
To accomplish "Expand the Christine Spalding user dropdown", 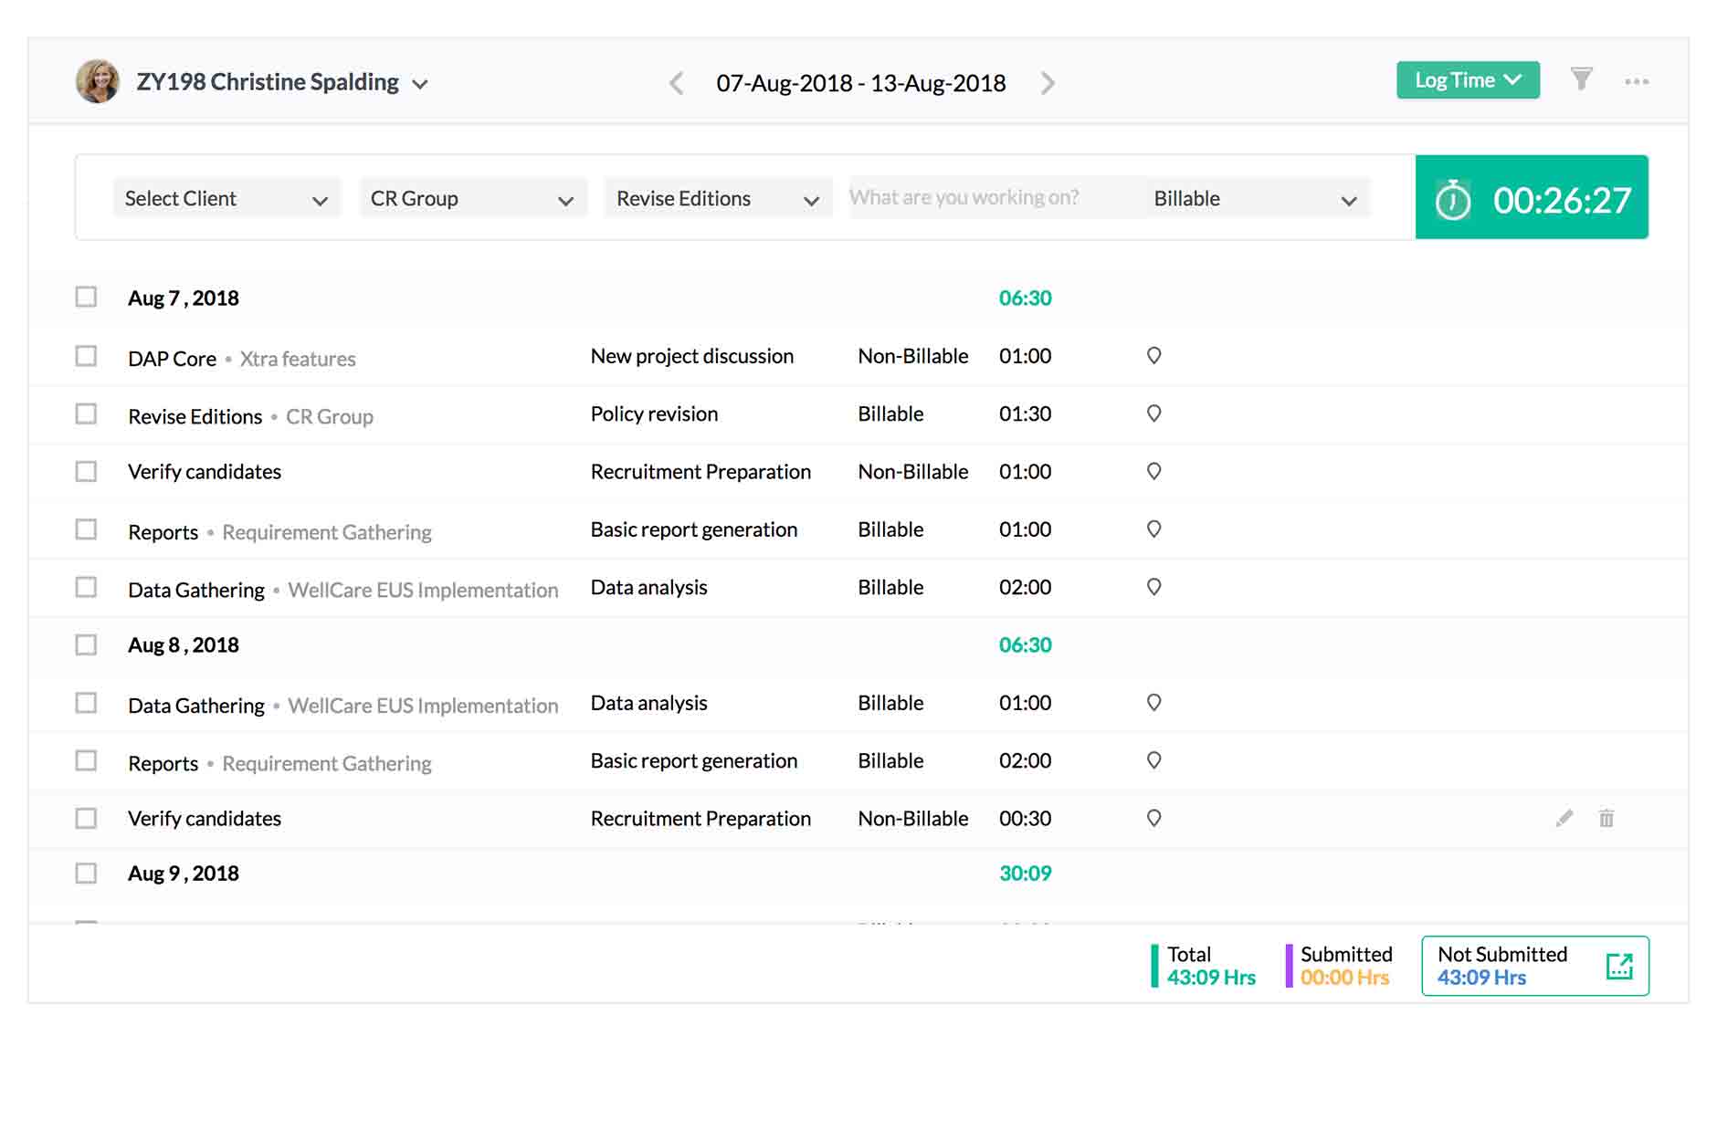I will (x=420, y=83).
